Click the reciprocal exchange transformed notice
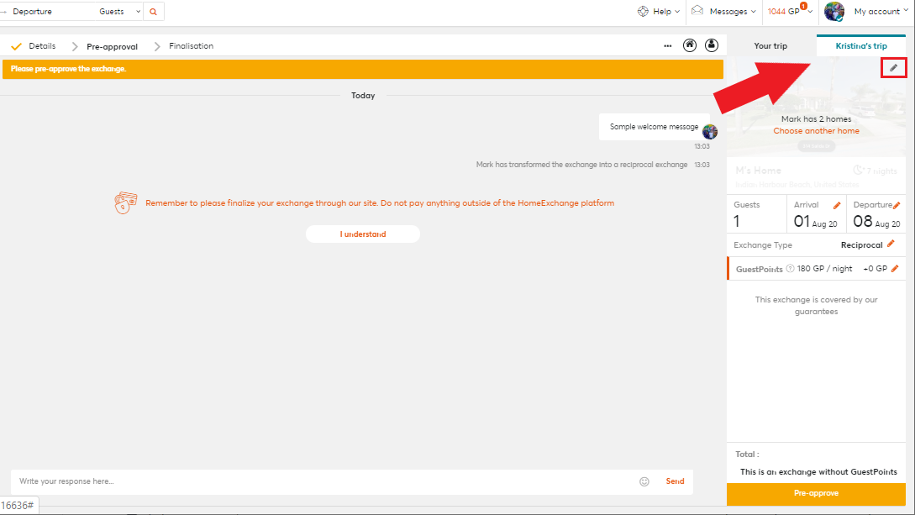915x515 pixels. pos(581,165)
